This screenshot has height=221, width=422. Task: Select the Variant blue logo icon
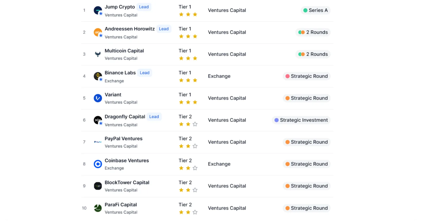coord(98,98)
